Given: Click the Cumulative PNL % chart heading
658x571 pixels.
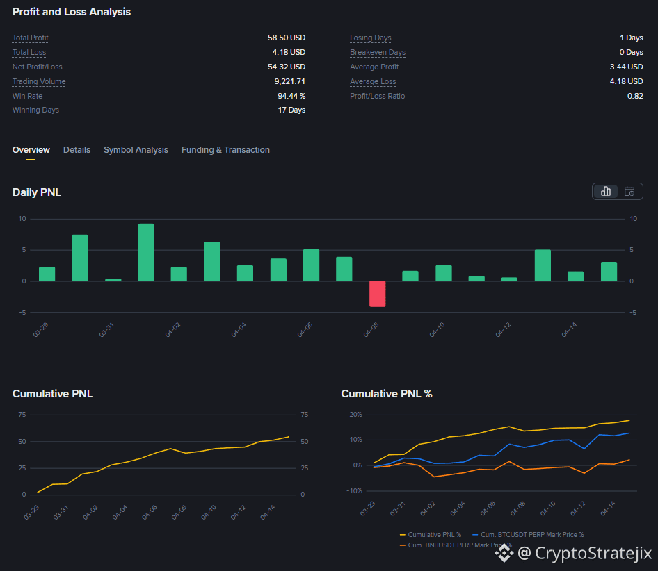Looking at the screenshot, I should pos(387,394).
